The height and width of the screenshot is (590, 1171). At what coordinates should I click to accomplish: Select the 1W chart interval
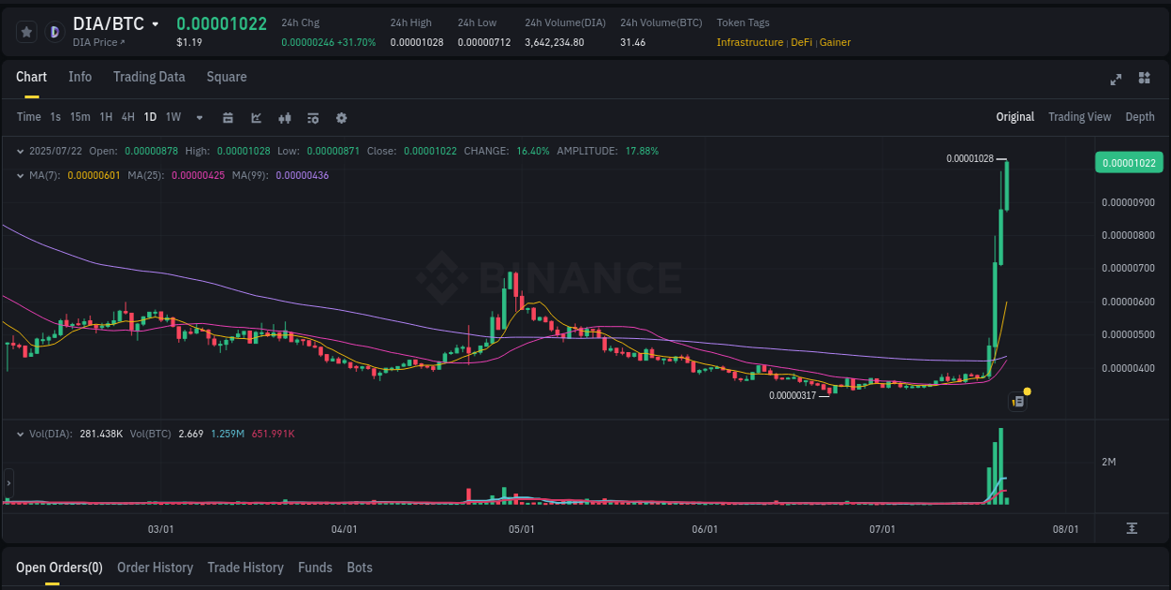tap(172, 118)
